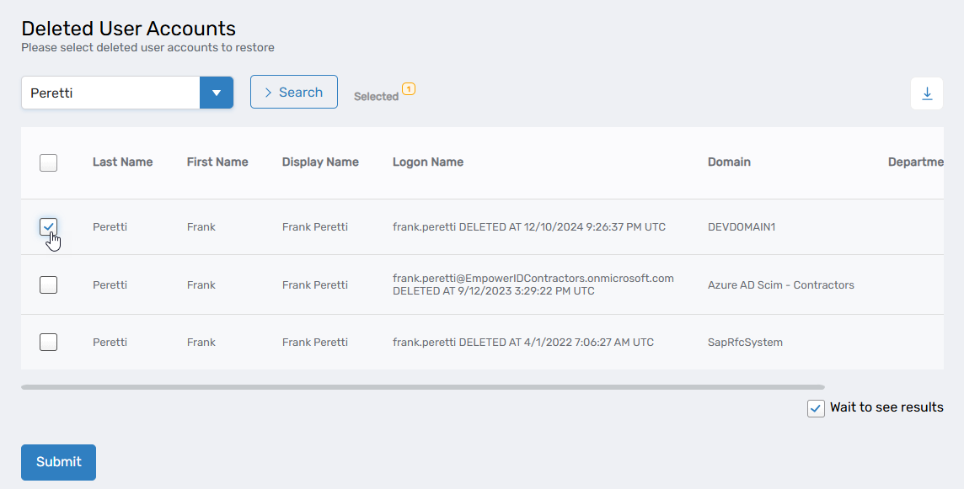
Task: Click the download icon at top right
Action: (x=927, y=93)
